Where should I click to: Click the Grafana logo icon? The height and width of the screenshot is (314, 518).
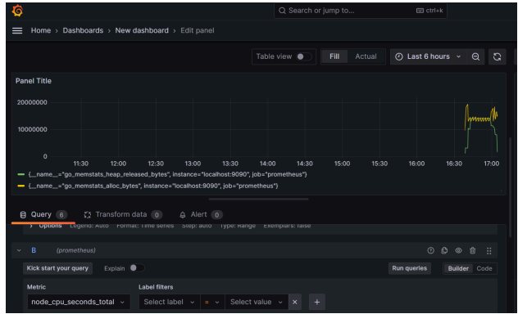coord(17,11)
